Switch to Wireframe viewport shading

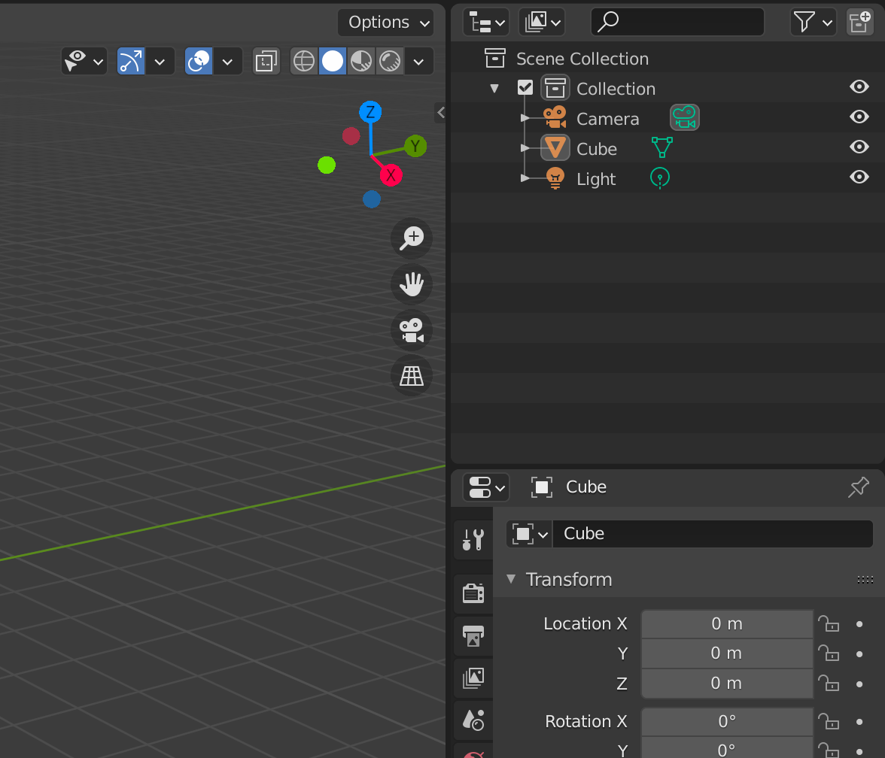(x=304, y=61)
